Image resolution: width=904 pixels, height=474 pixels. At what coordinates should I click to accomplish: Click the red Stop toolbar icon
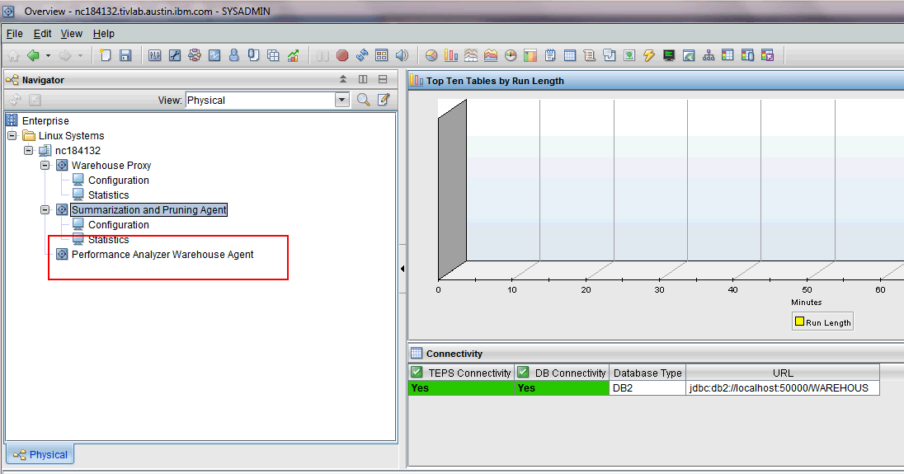click(x=342, y=55)
